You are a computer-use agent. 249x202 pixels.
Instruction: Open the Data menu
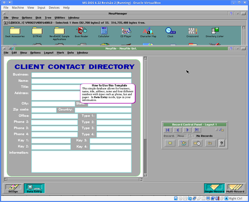point(71,53)
